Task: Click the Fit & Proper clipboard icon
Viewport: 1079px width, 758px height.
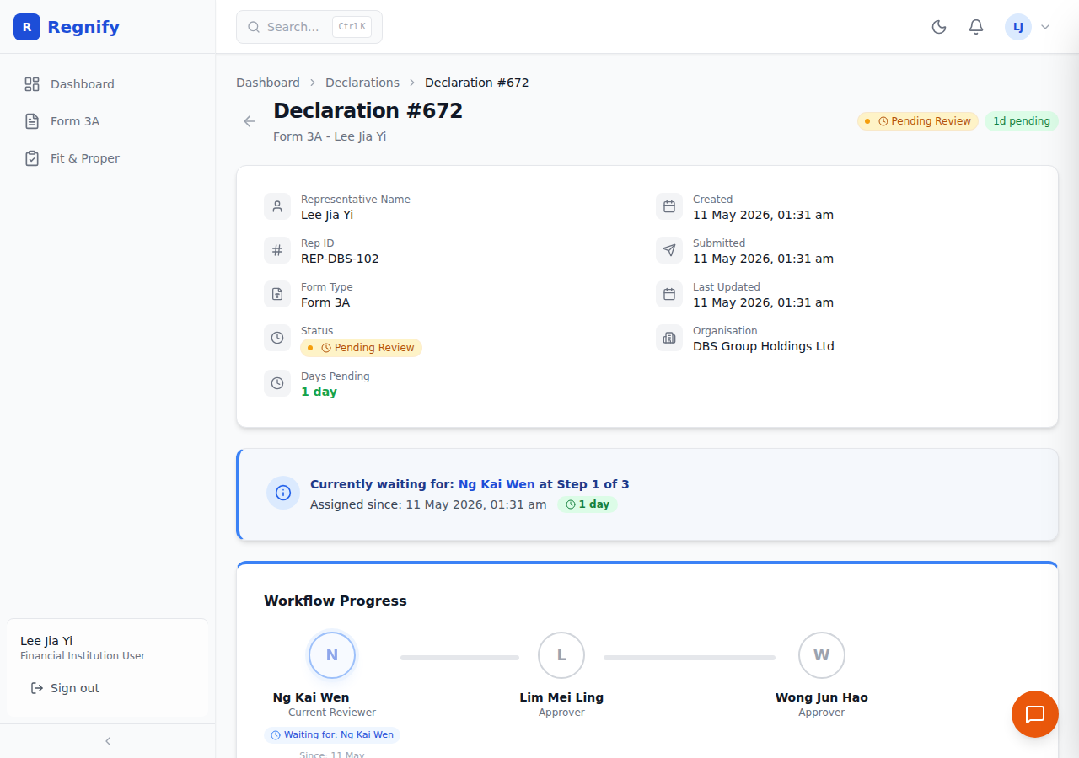Action: click(32, 158)
